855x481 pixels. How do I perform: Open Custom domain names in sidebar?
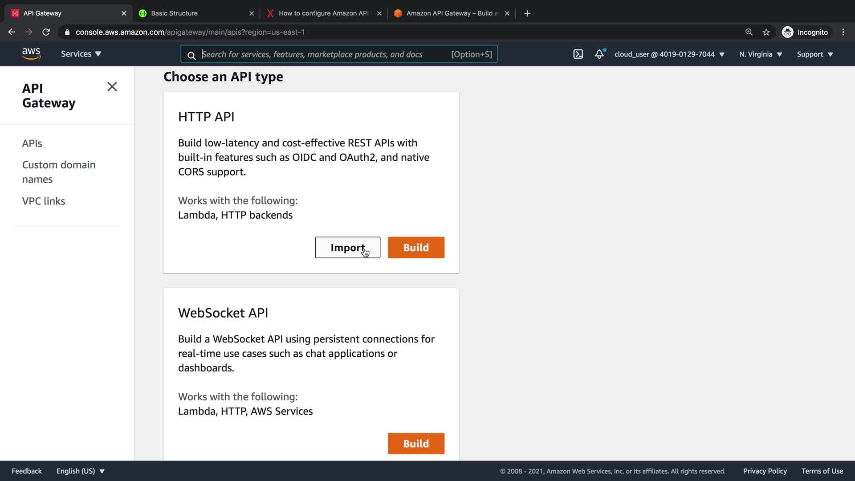pos(59,172)
